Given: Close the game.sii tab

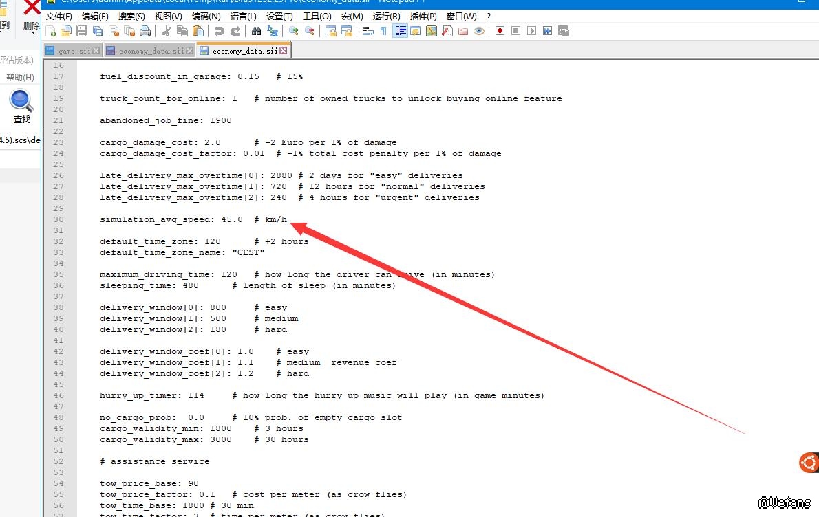Looking at the screenshot, I should (x=96, y=51).
